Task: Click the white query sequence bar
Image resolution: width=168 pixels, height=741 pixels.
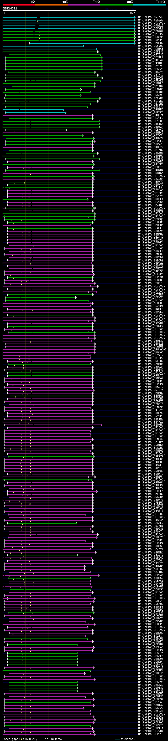Action: (69, 11)
